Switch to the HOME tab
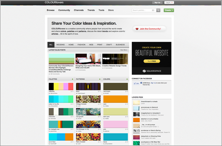The width and height of the screenshot is (222, 146). click(x=71, y=45)
